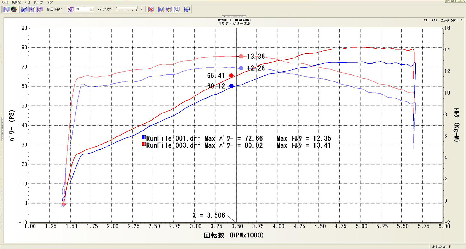Screen dimensions: 466x249
Task: Open the gauge dial display icon
Action: (14, 9)
